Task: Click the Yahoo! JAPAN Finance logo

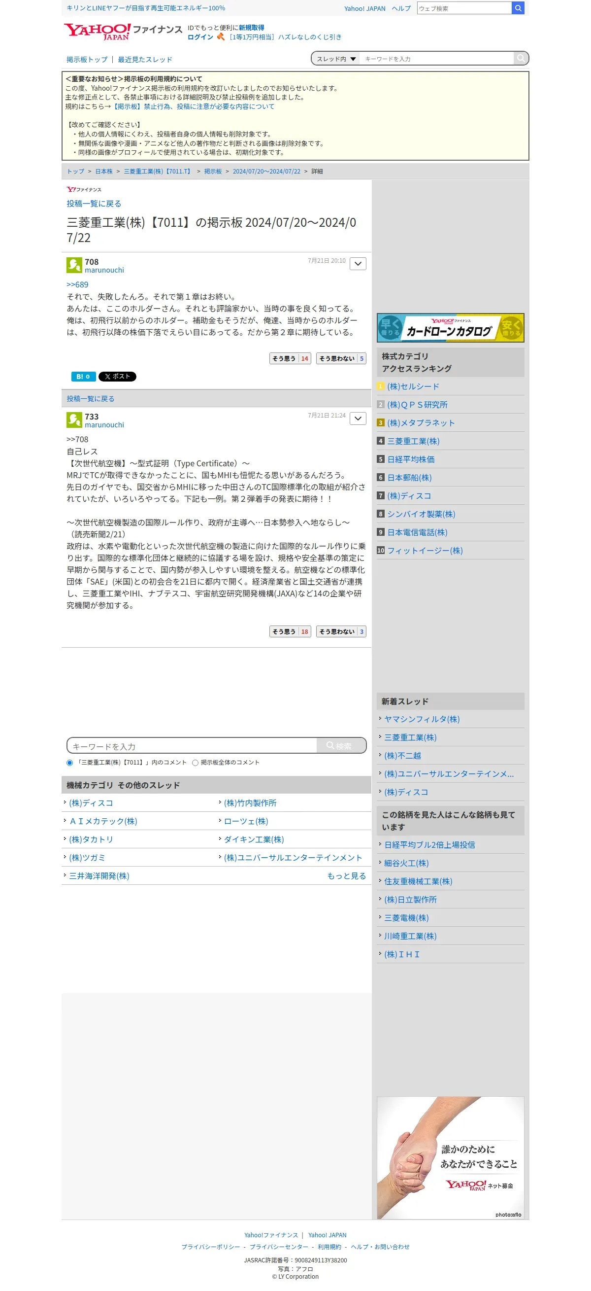Action: coord(123,31)
